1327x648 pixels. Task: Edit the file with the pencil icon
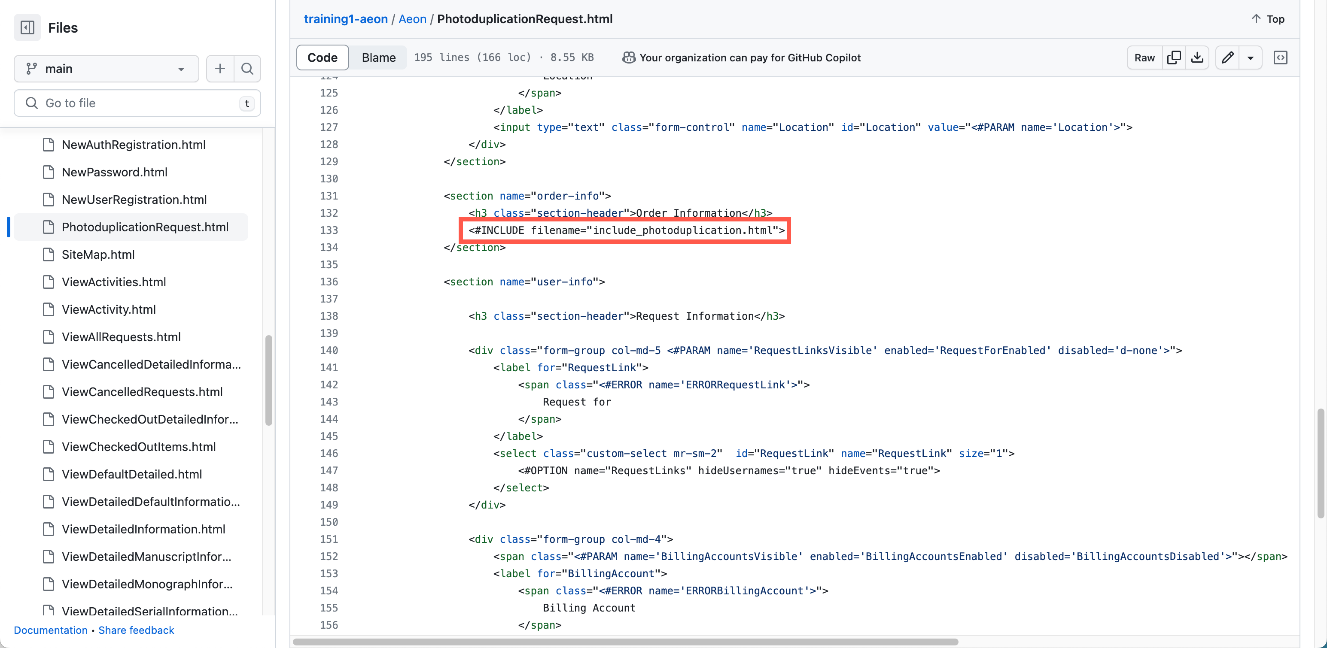[x=1227, y=58]
